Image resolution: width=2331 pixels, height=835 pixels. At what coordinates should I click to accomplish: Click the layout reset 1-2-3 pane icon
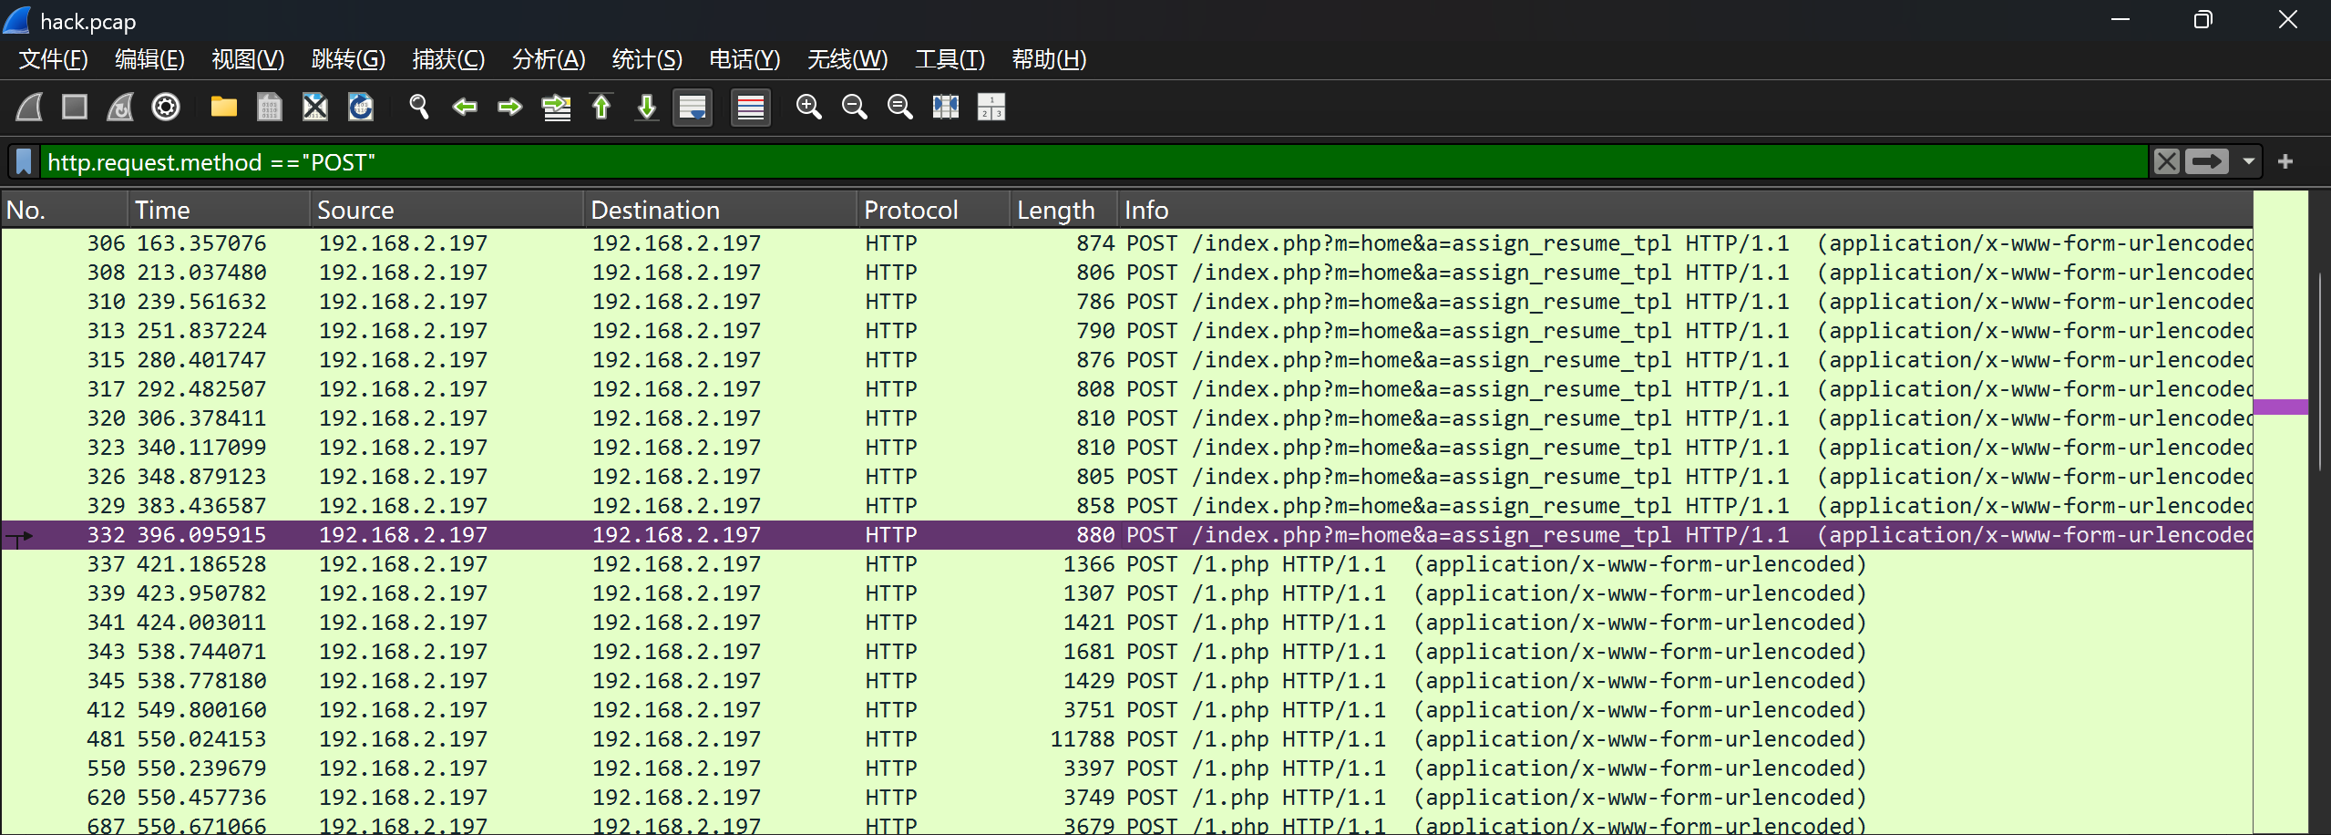click(991, 108)
